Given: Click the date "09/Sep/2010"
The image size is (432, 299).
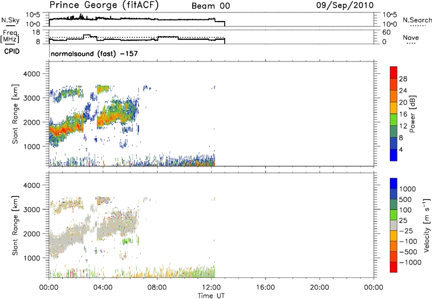Looking at the screenshot, I should click(345, 5).
